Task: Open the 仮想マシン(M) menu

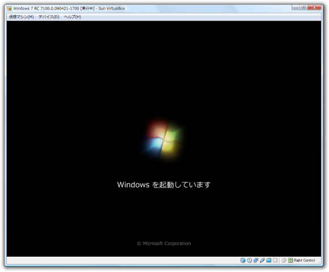Action: point(21,17)
